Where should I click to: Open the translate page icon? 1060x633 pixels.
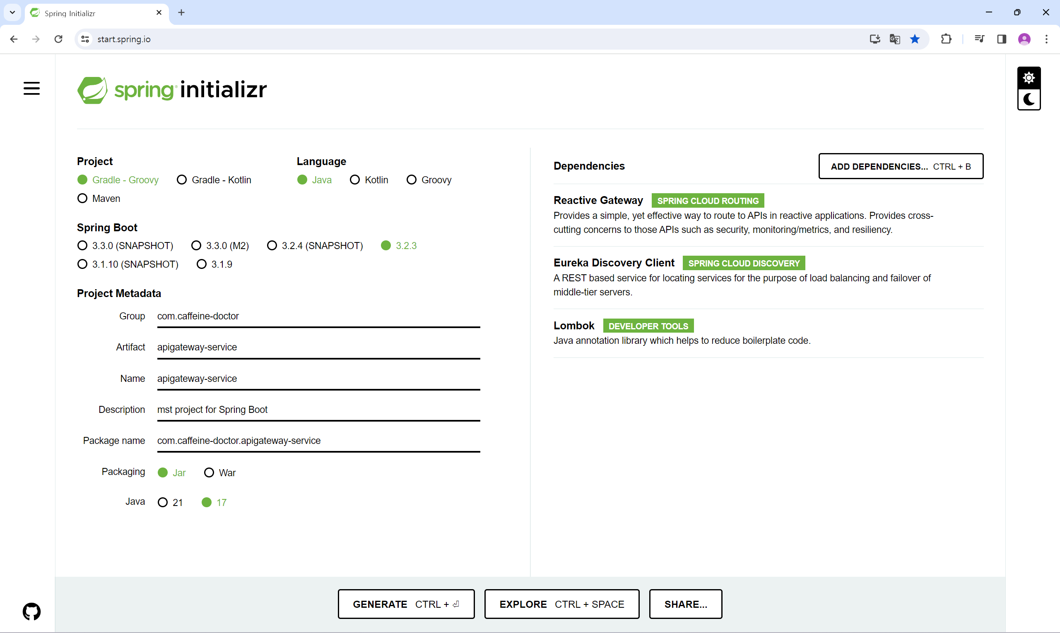(x=895, y=39)
